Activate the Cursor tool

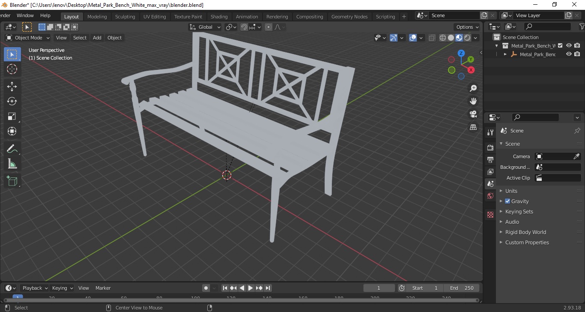point(12,69)
